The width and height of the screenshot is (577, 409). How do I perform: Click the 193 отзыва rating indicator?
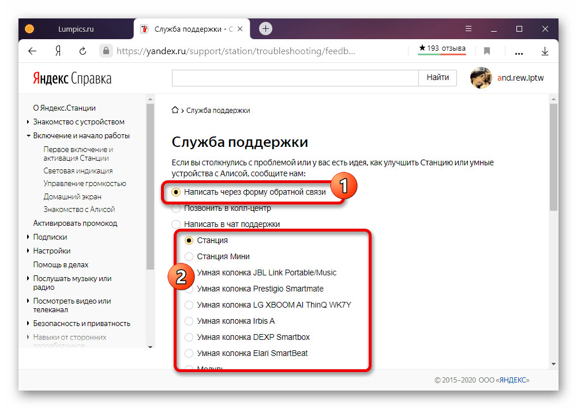click(441, 49)
